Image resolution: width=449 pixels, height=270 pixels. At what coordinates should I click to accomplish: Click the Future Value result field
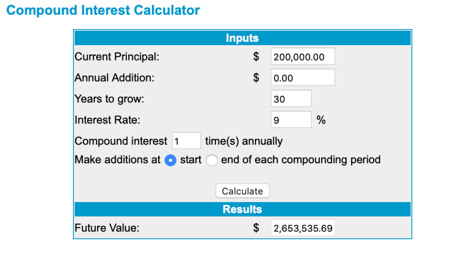click(303, 228)
